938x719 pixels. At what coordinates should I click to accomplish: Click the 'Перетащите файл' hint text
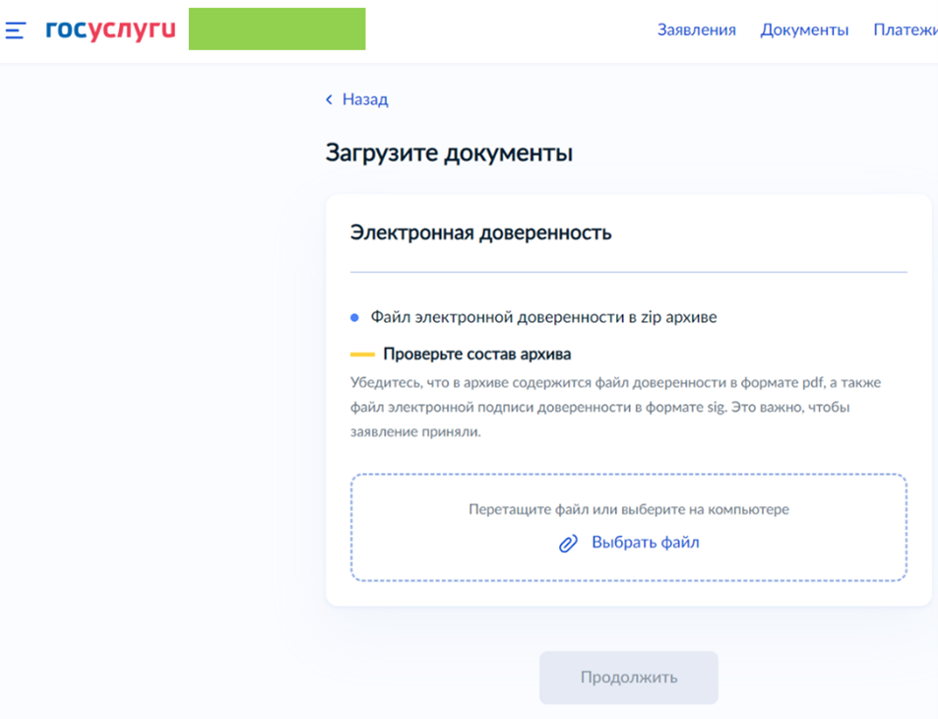point(628,510)
